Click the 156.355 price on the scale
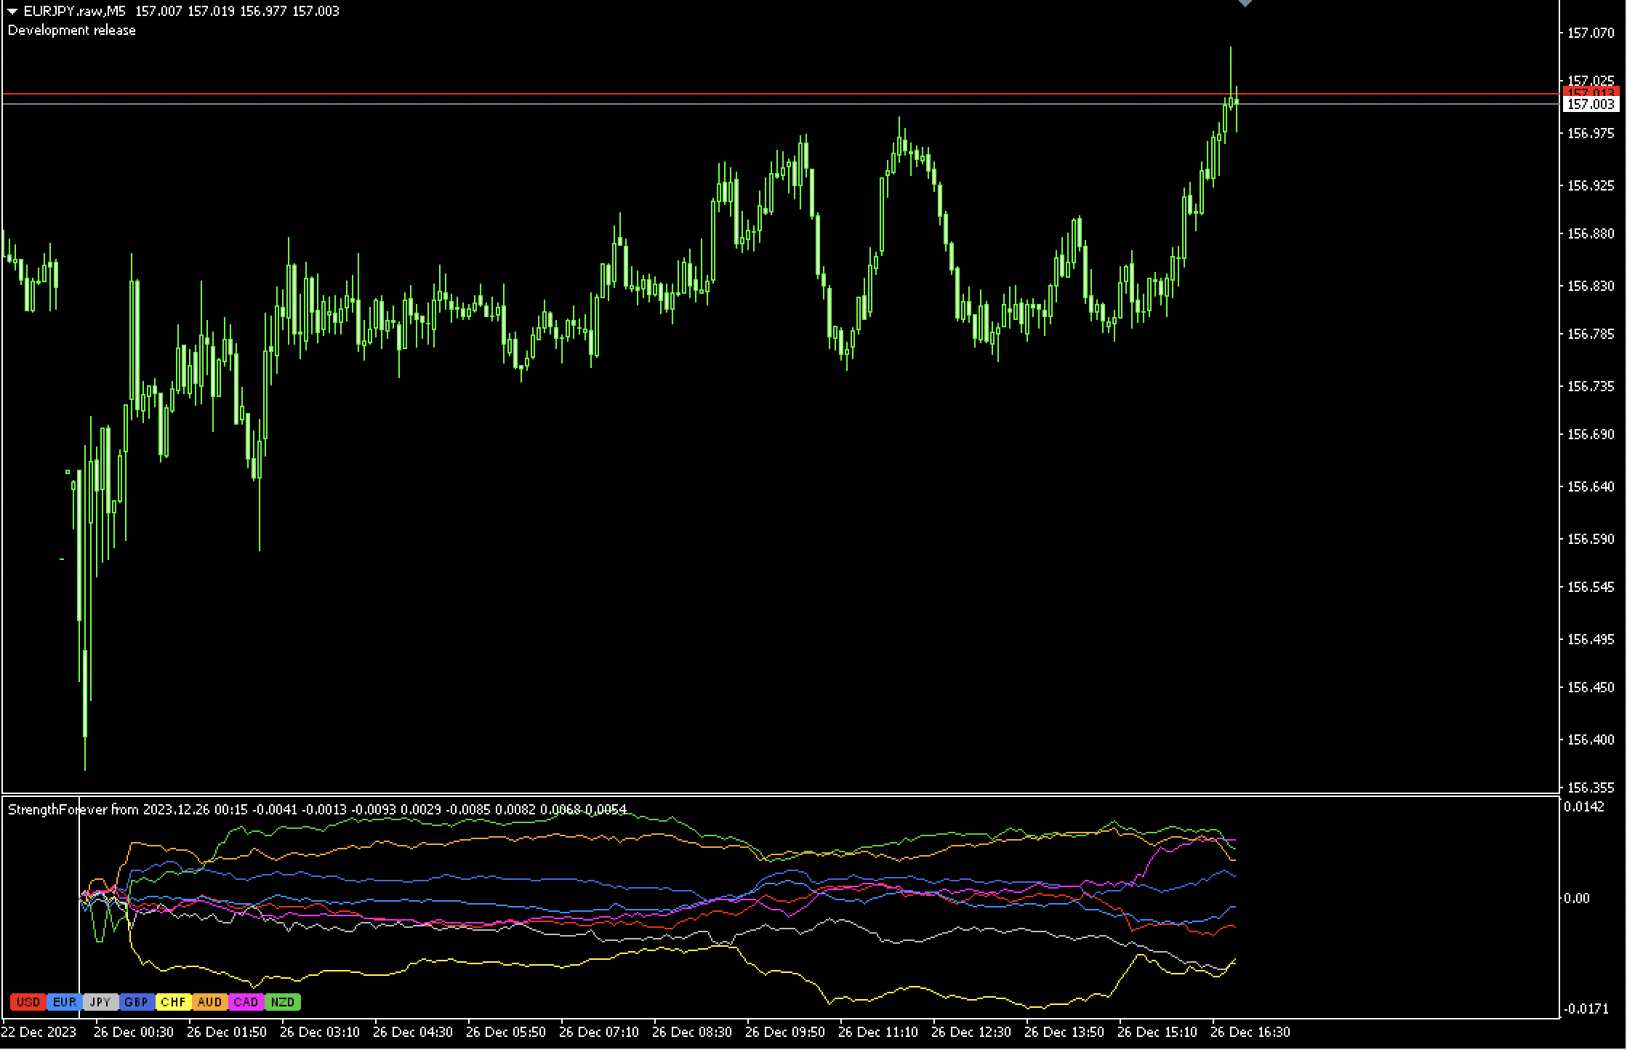Image resolution: width=1627 pixels, height=1050 pixels. pos(1590,787)
